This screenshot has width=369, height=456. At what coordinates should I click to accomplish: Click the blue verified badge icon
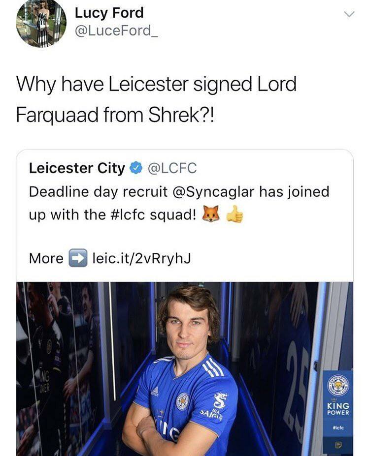[135, 168]
